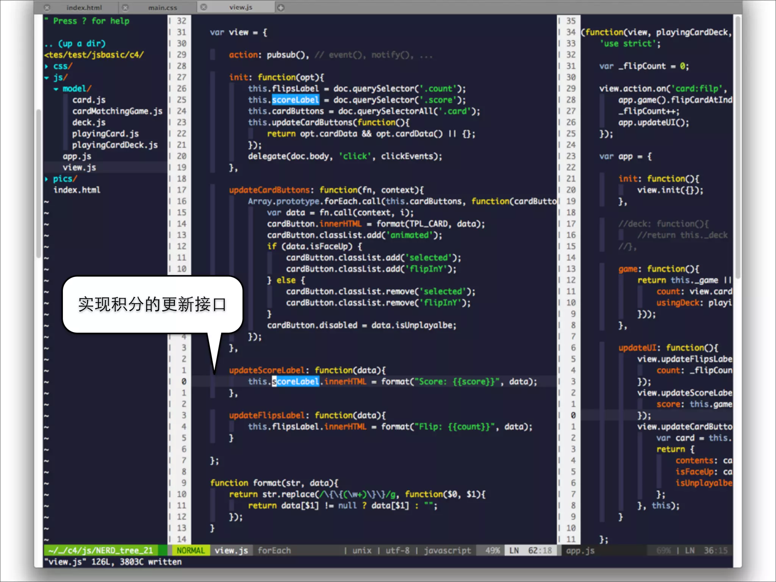The height and width of the screenshot is (582, 776).
Task: Collapse the model/ folder arrow
Action: (56, 89)
